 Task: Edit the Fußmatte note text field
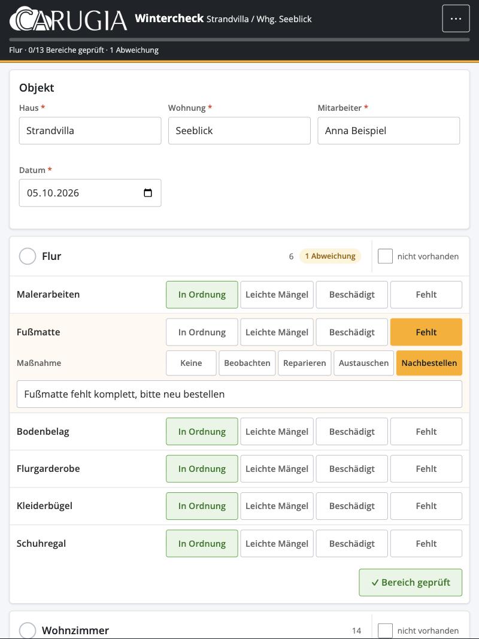[239, 394]
